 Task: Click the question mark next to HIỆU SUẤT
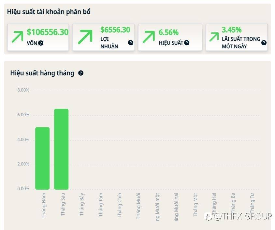coord(187,43)
